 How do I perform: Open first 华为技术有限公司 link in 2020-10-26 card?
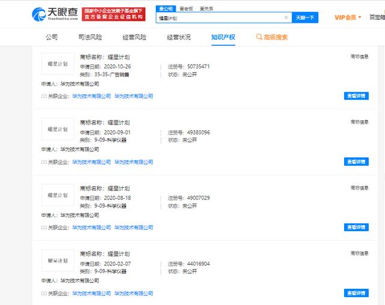tap(91, 96)
